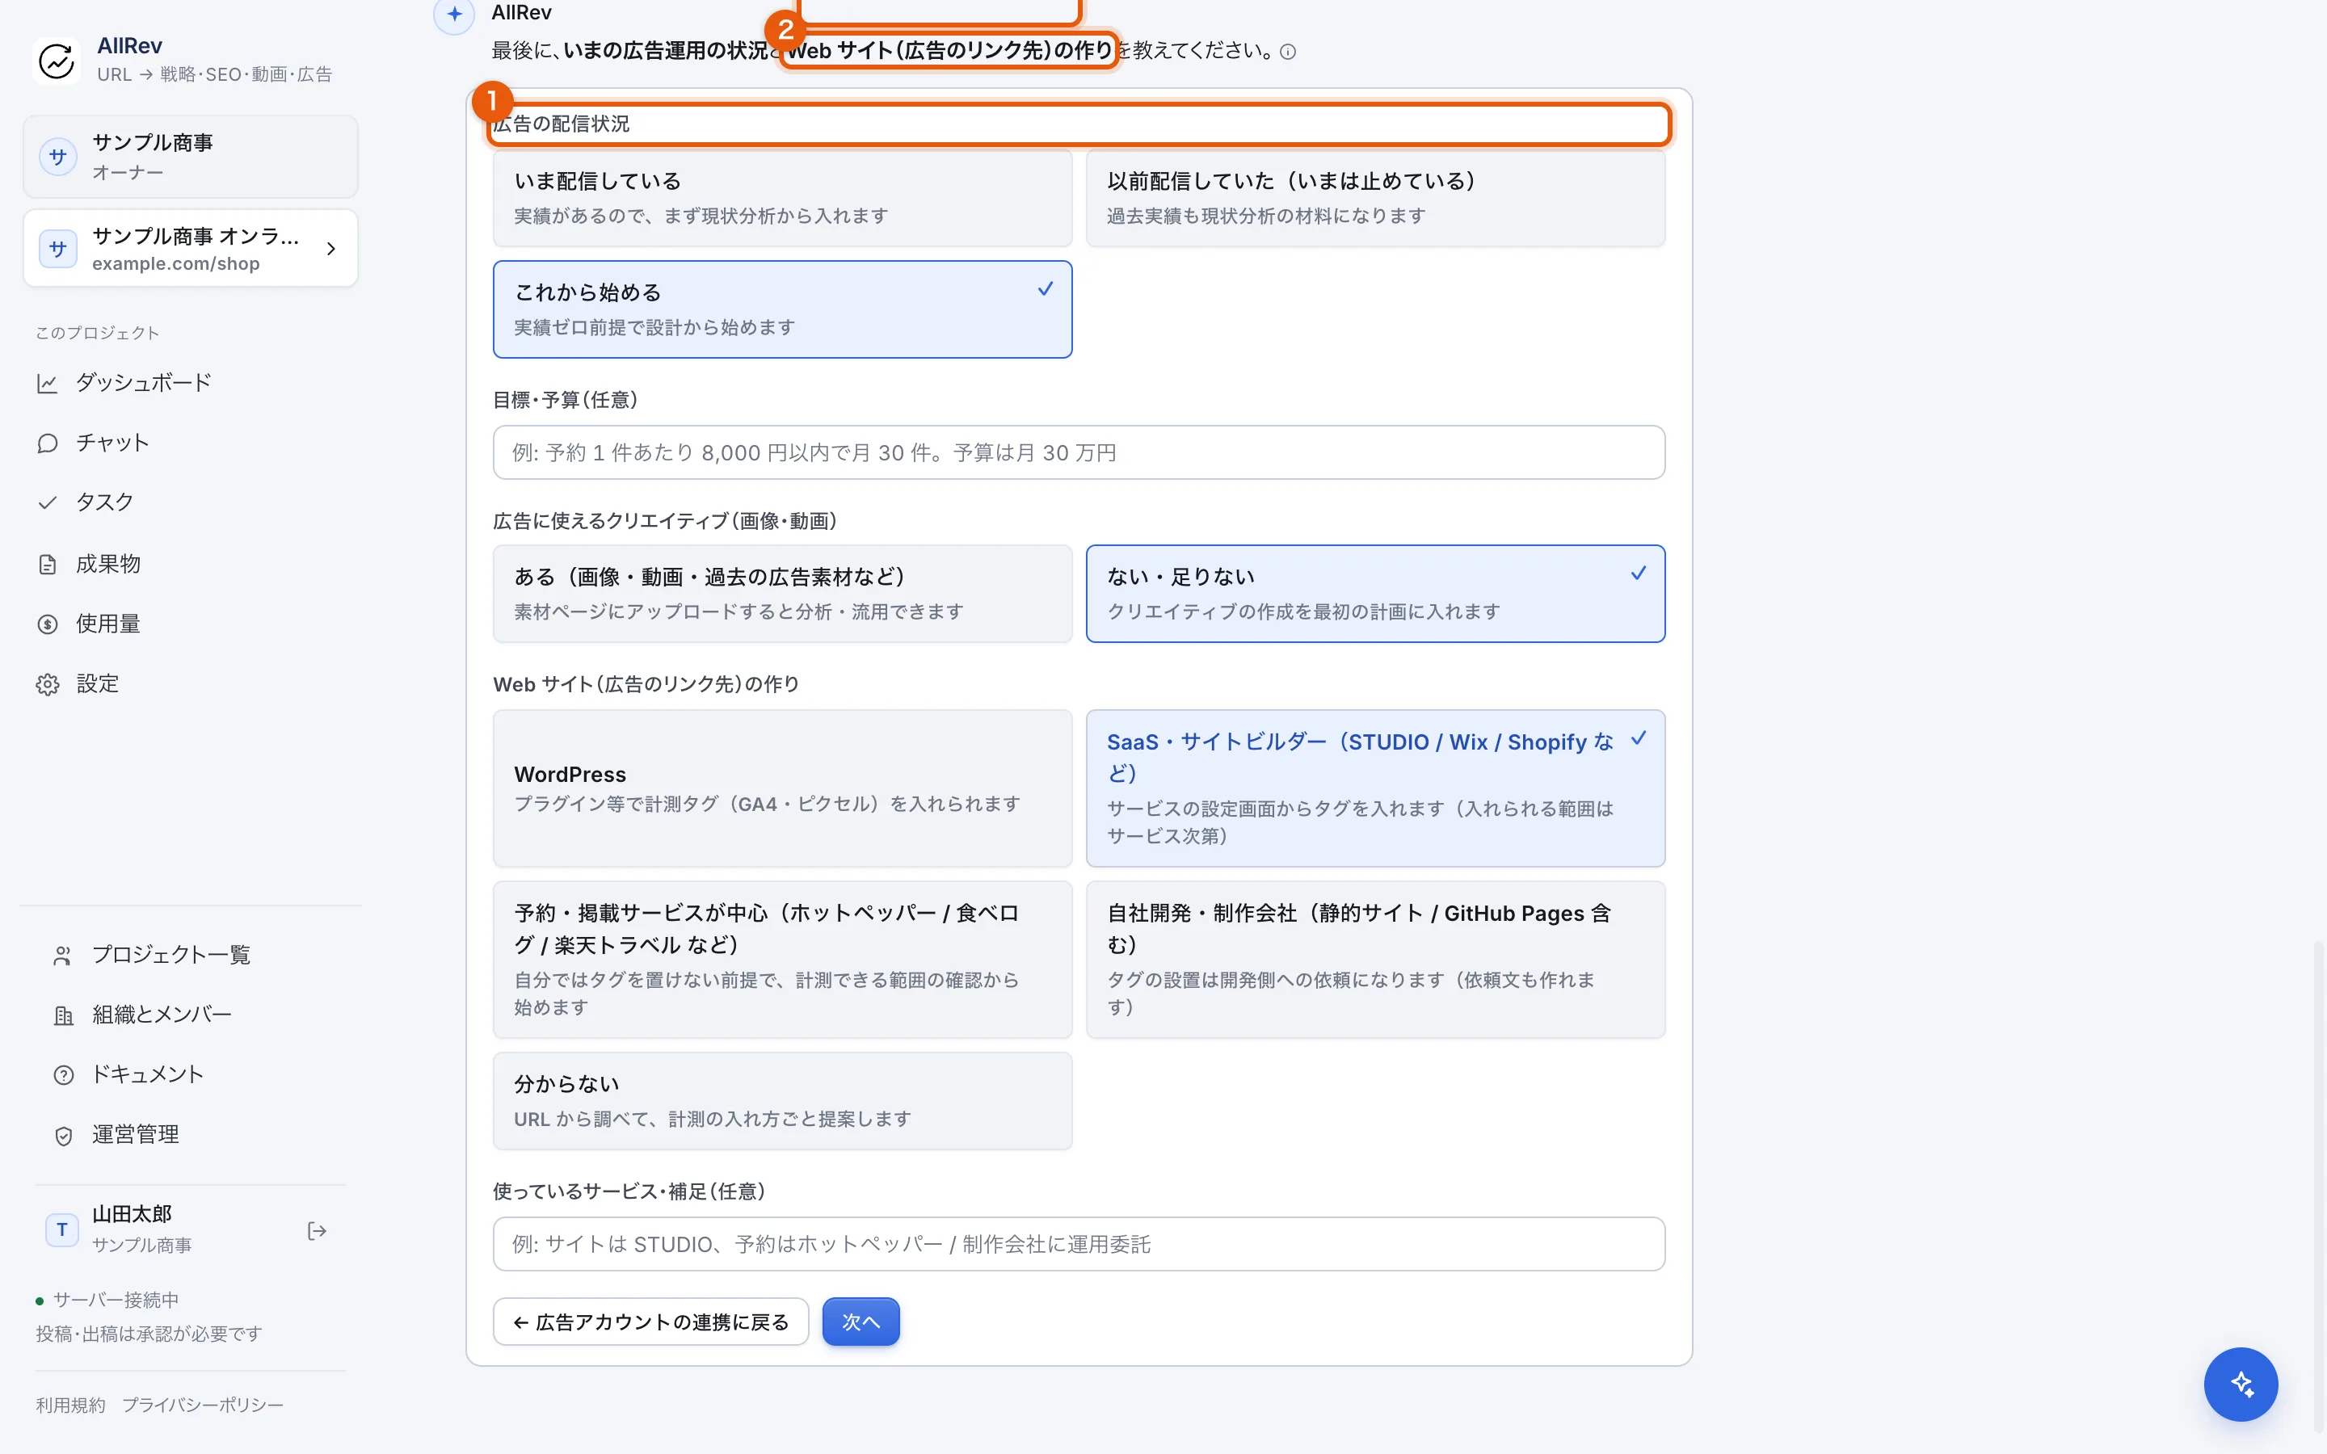Screen dimensions: 2327x1454
Task: Click the 使用量 coin icon
Action: tap(47, 624)
